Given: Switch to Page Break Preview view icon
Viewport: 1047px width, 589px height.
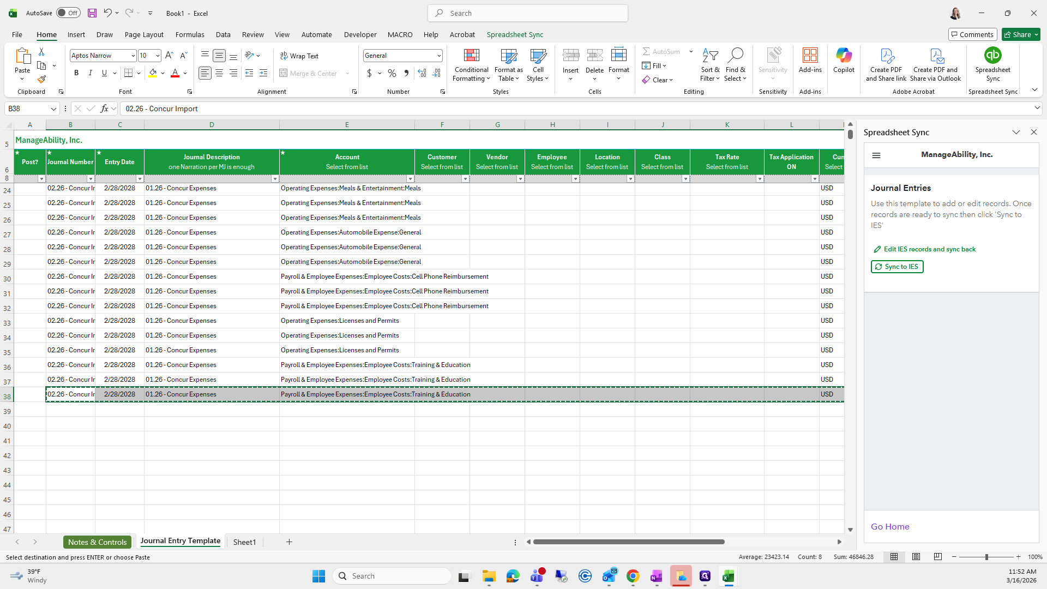Looking at the screenshot, I should click(937, 557).
